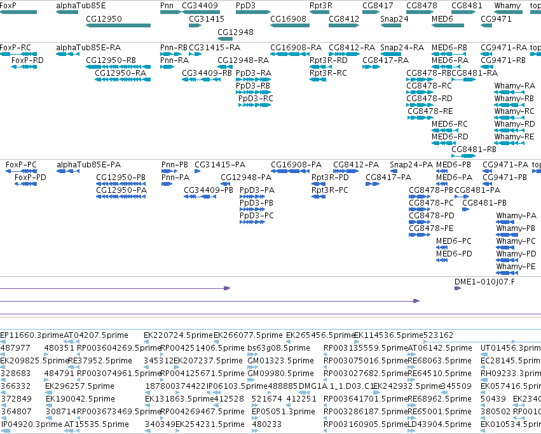The image size is (541, 434).
Task: Open protein MED6-PC
Action: click(x=454, y=241)
